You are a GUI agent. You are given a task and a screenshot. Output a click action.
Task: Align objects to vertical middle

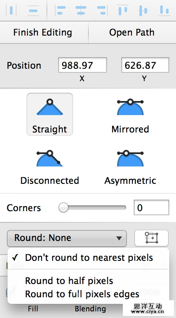[143, 10]
